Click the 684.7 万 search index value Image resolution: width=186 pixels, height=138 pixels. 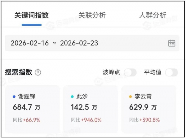pyautogui.click(x=26, y=107)
